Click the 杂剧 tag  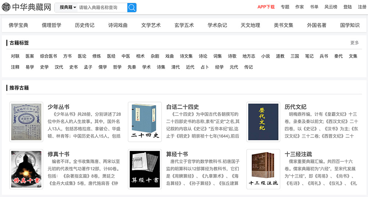155,56
